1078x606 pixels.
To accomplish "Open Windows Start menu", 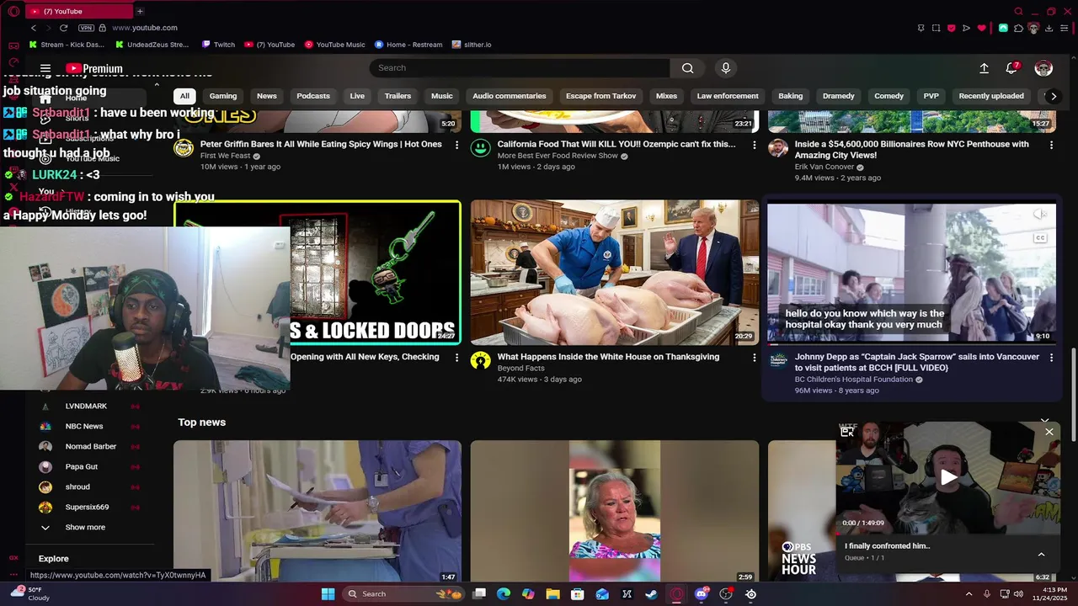I will coord(328,594).
